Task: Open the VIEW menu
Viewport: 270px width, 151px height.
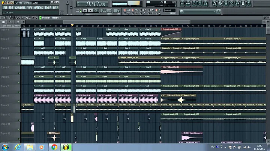Action: (x=30, y=8)
